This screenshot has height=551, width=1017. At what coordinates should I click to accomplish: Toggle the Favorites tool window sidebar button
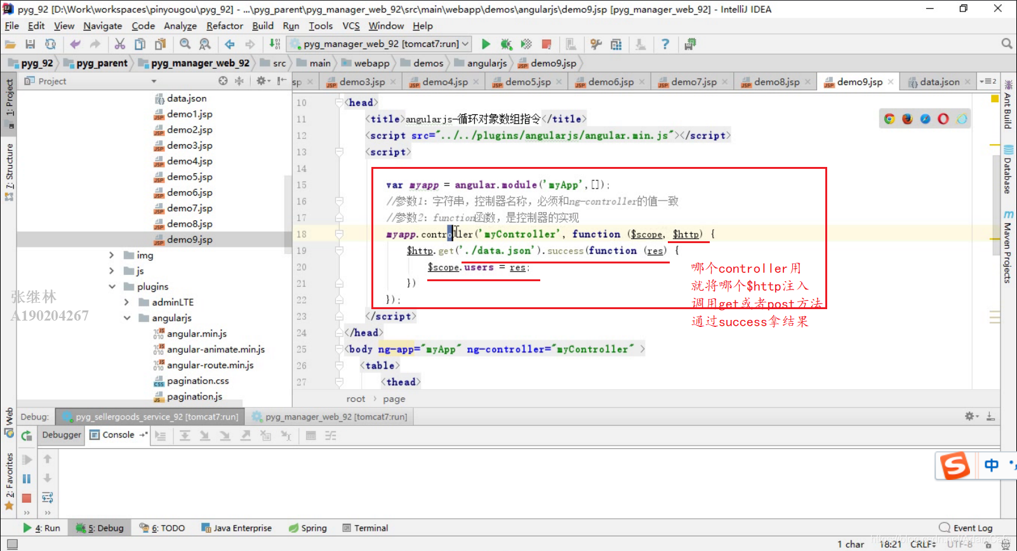9,481
